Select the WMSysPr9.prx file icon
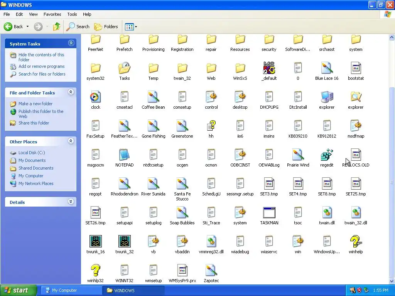 pyautogui.click(x=182, y=270)
